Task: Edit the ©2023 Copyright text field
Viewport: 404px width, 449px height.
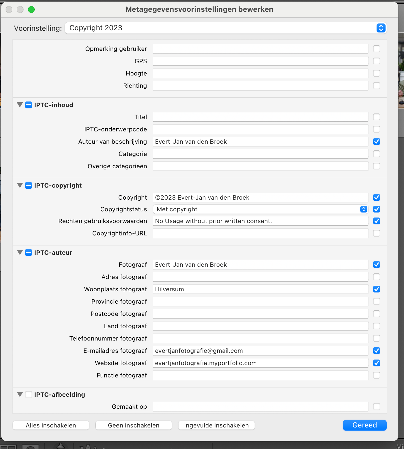Action: click(x=260, y=197)
